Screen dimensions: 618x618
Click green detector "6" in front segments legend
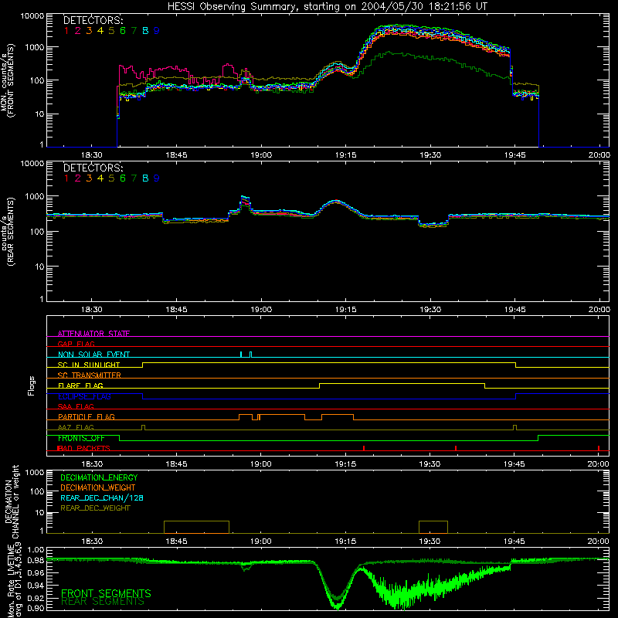[x=123, y=31]
